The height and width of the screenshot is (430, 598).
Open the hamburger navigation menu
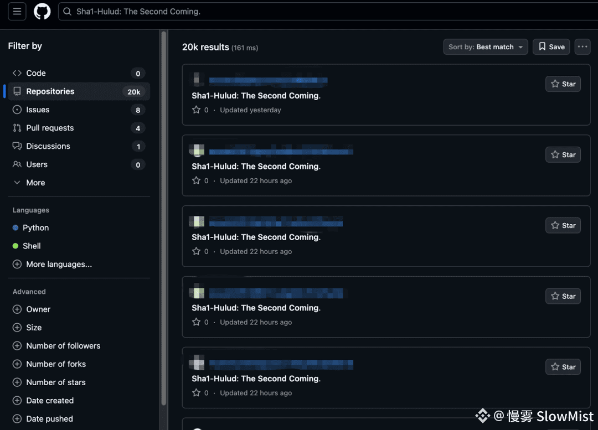point(17,12)
